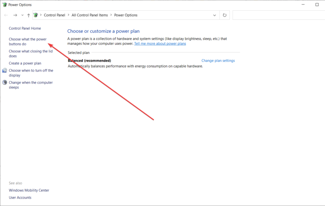This screenshot has height=206, width=325.
Task: Refresh the Power Options page
Action: 224,15
